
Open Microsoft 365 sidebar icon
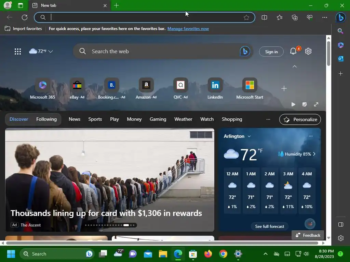click(x=341, y=45)
